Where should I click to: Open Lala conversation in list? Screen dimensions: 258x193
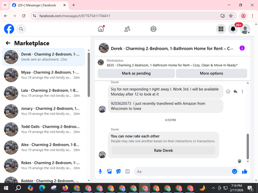point(43,93)
